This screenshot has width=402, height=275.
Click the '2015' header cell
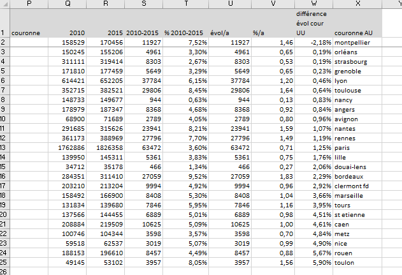coord(106,23)
